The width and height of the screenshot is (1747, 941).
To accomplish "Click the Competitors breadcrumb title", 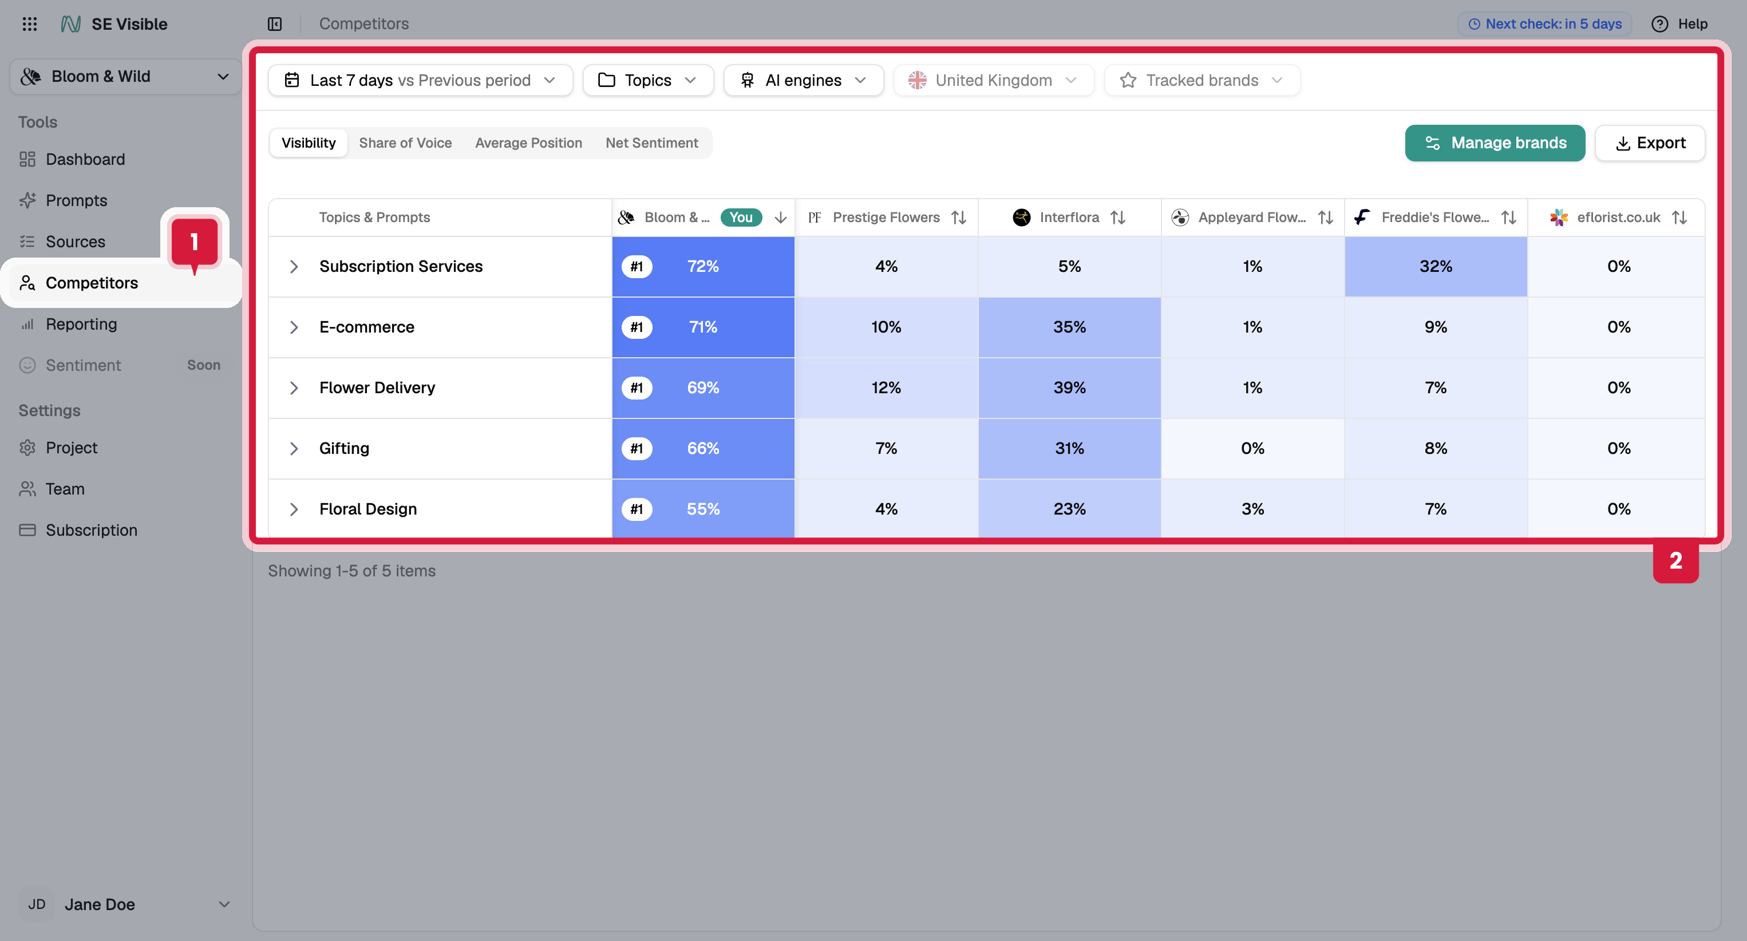I will (x=364, y=23).
